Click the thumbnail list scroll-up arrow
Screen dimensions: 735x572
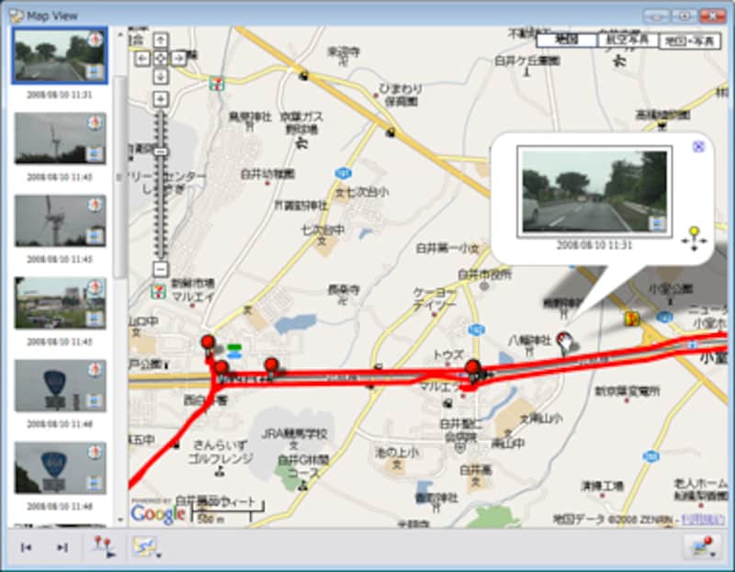(x=120, y=35)
